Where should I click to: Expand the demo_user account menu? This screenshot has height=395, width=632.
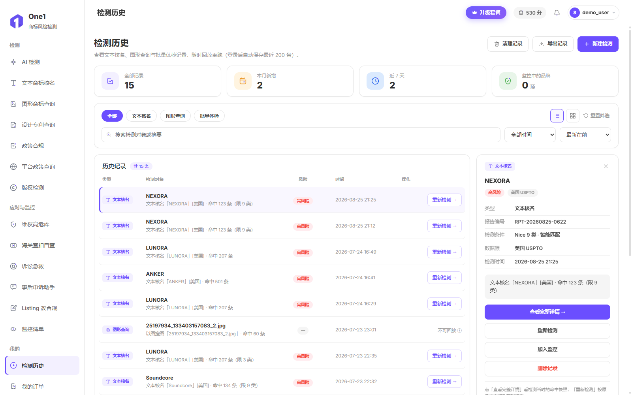[593, 13]
